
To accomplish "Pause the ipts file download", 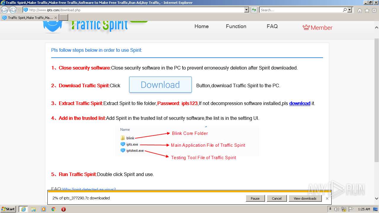I will pyautogui.click(x=255, y=199).
